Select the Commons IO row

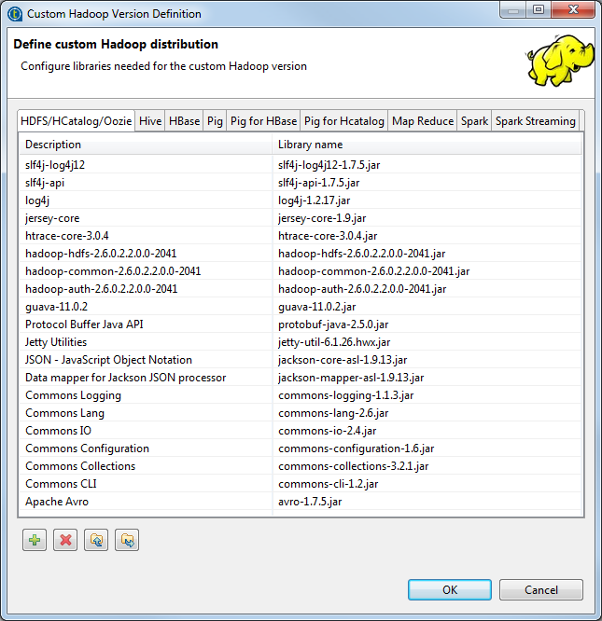point(58,431)
